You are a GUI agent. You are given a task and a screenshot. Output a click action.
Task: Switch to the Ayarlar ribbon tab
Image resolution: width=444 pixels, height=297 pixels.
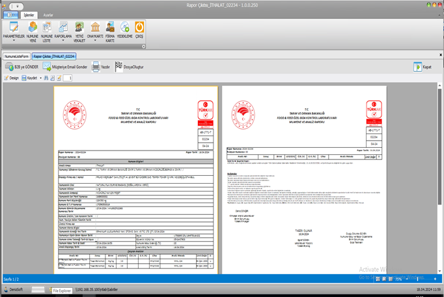(48, 15)
